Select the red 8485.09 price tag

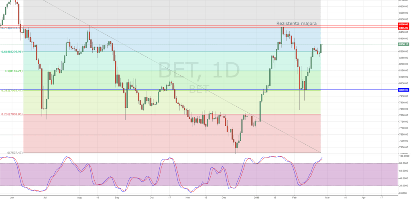pos(403,28)
